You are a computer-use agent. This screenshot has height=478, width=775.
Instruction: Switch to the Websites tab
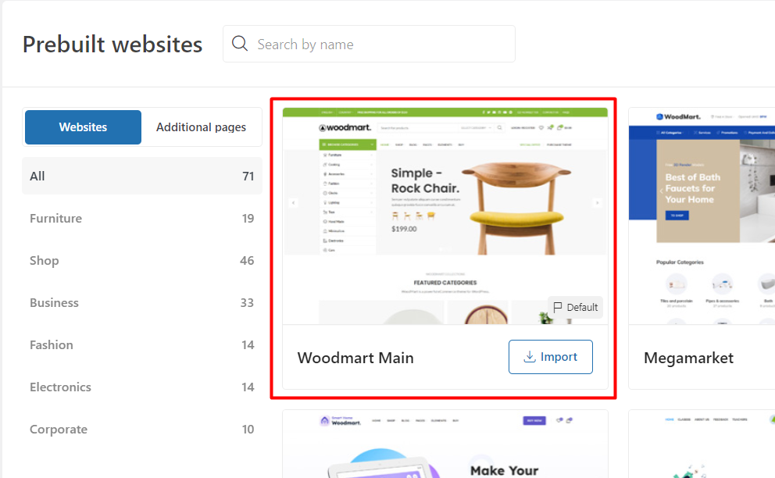pos(83,127)
